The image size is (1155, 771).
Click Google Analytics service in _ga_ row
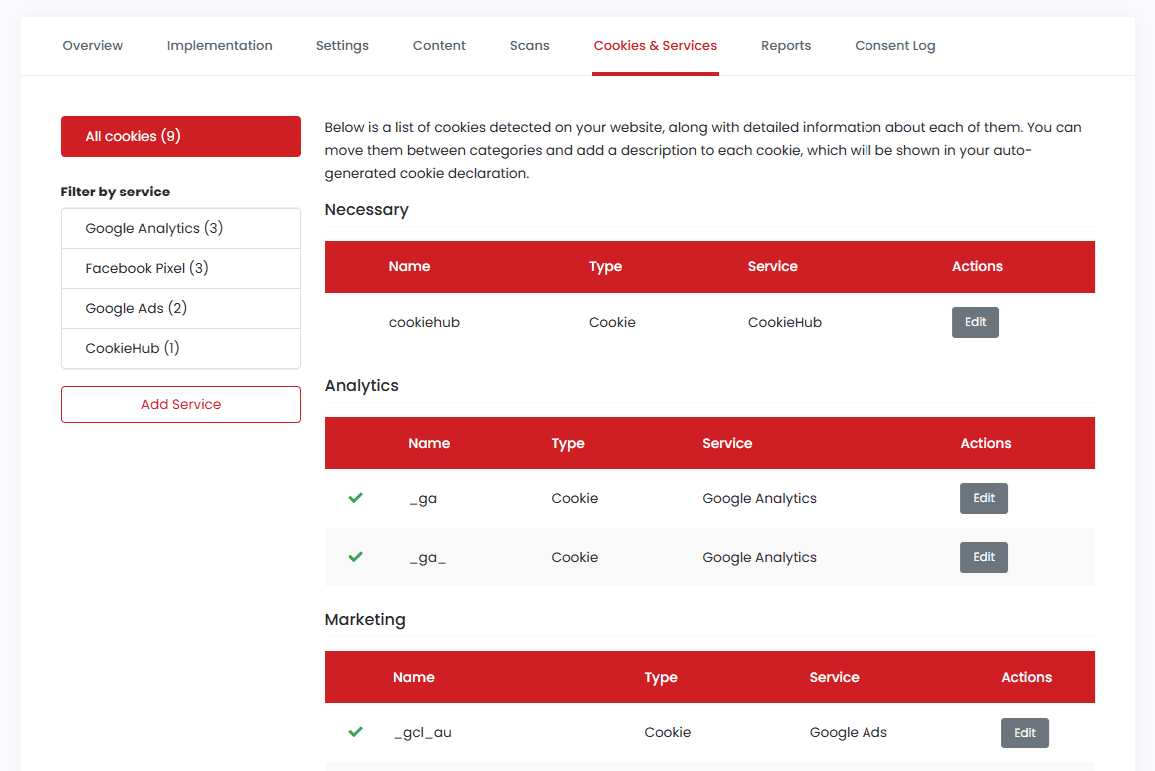pyautogui.click(x=759, y=557)
